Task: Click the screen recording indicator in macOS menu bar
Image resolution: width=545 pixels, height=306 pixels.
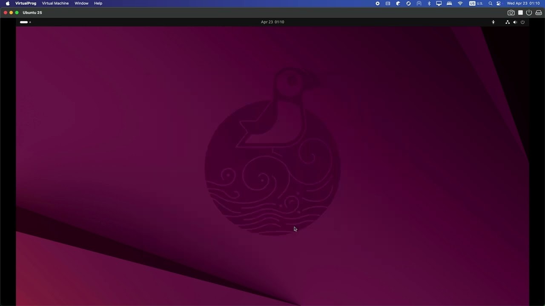Action: [x=377, y=3]
